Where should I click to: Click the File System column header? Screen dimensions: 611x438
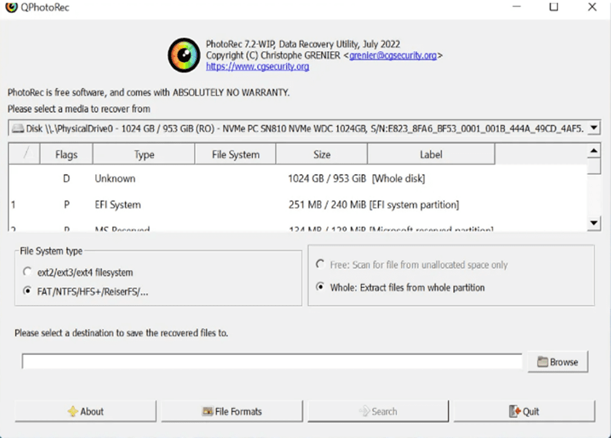[x=235, y=154]
